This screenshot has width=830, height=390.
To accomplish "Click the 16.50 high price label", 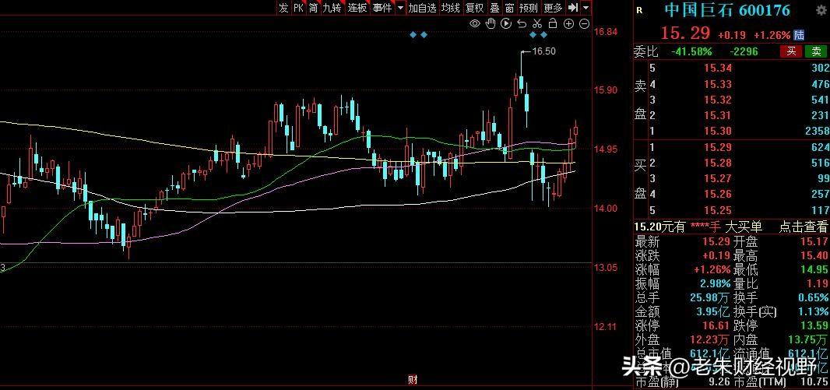I will [x=544, y=51].
